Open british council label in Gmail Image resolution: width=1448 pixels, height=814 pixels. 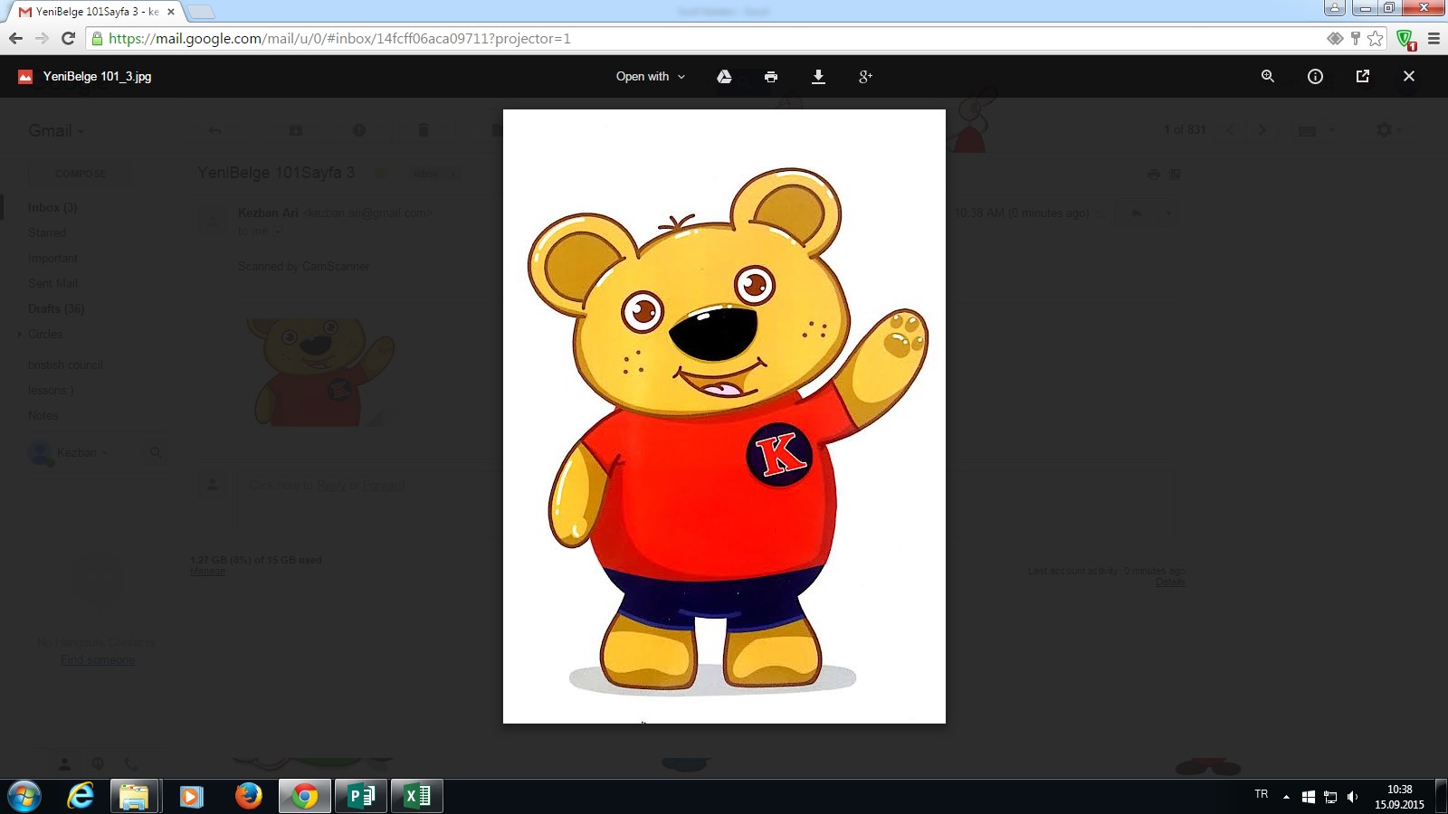click(65, 364)
